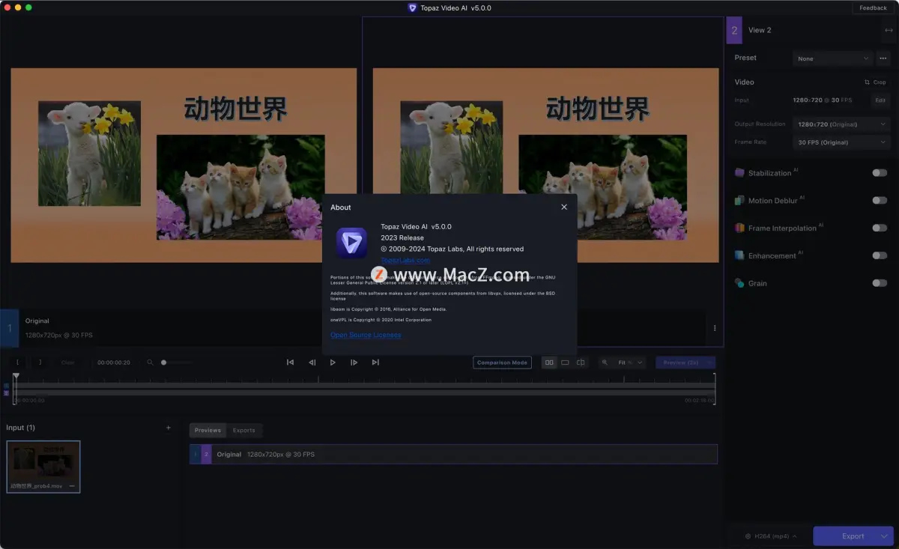Image resolution: width=899 pixels, height=549 pixels.
Task: Step forward one frame
Action: pos(354,363)
